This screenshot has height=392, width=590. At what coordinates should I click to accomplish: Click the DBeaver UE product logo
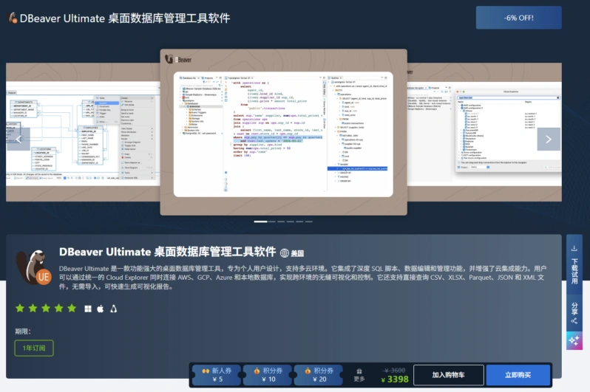34,267
